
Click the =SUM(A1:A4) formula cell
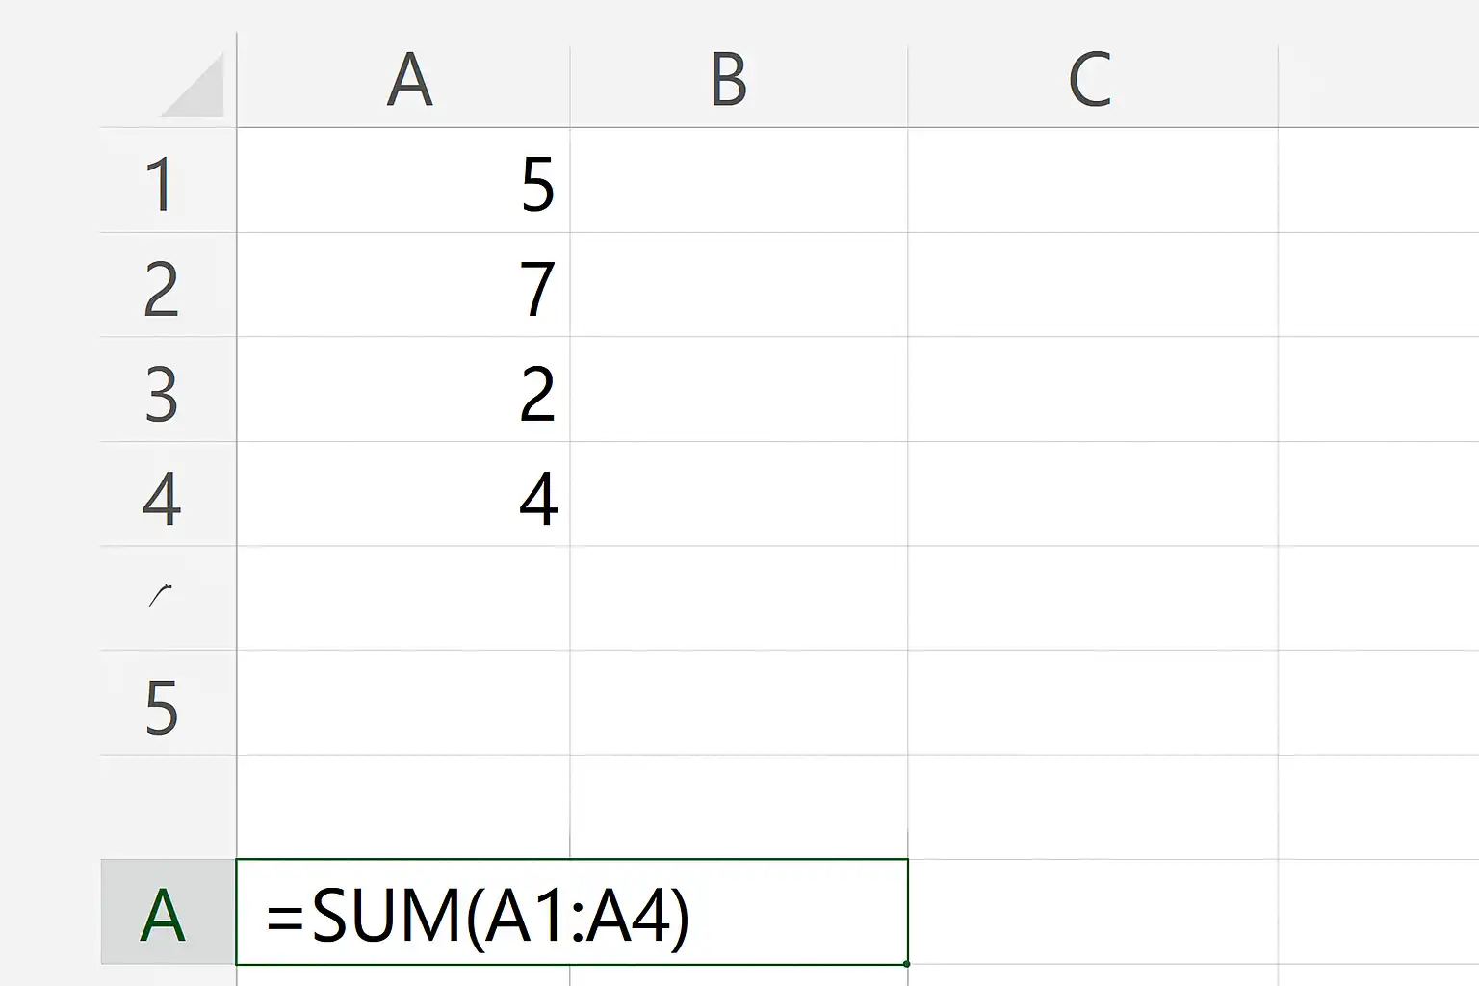click(x=572, y=912)
